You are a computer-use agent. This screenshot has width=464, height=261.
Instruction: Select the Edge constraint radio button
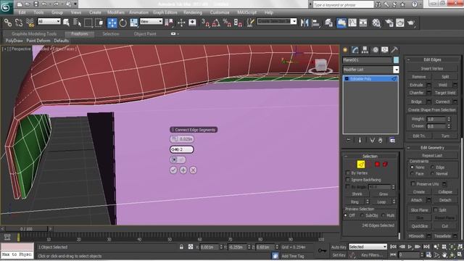click(x=432, y=167)
